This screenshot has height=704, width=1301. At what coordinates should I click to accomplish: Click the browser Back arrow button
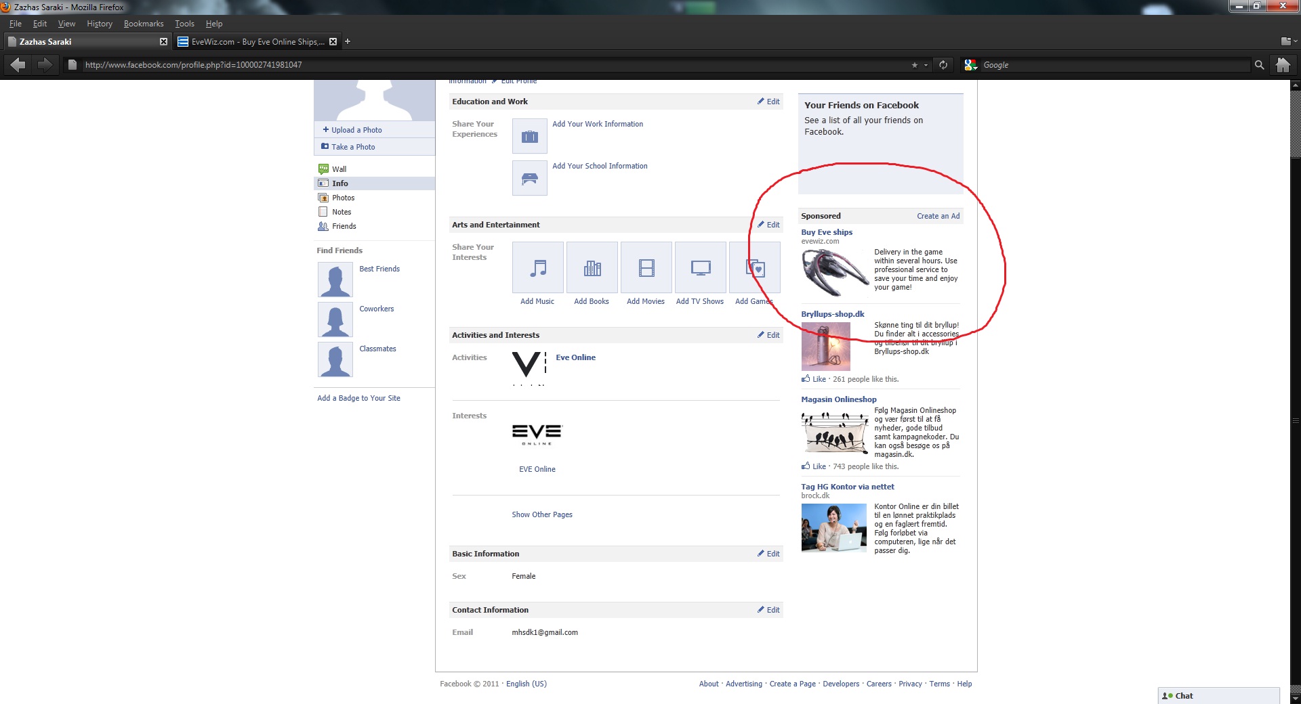[x=18, y=65]
